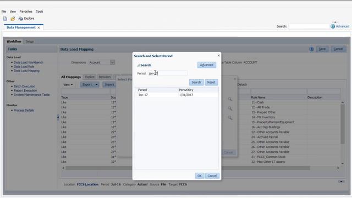Open the Tools menu
352x198 pixels.
40,12
